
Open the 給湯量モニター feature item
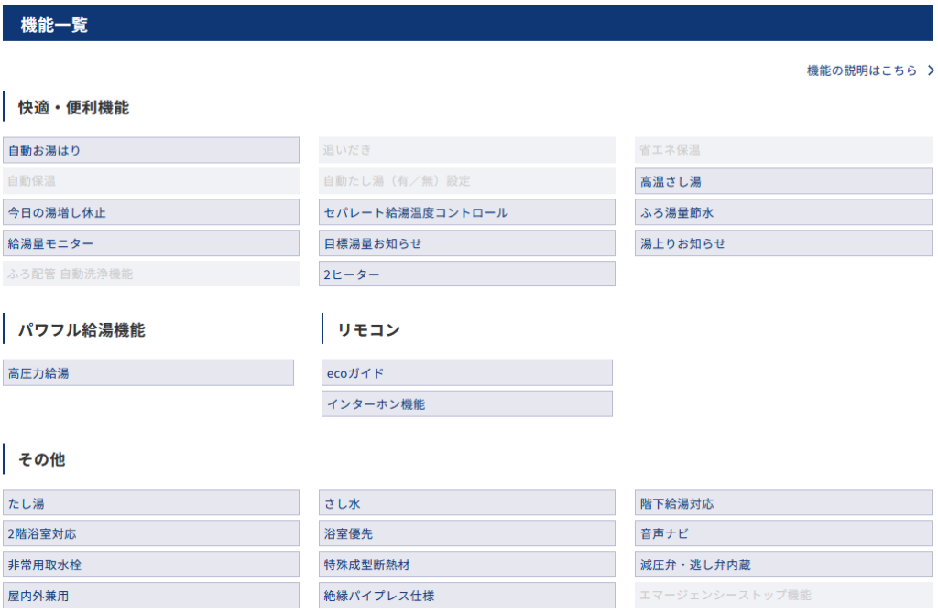point(151,243)
